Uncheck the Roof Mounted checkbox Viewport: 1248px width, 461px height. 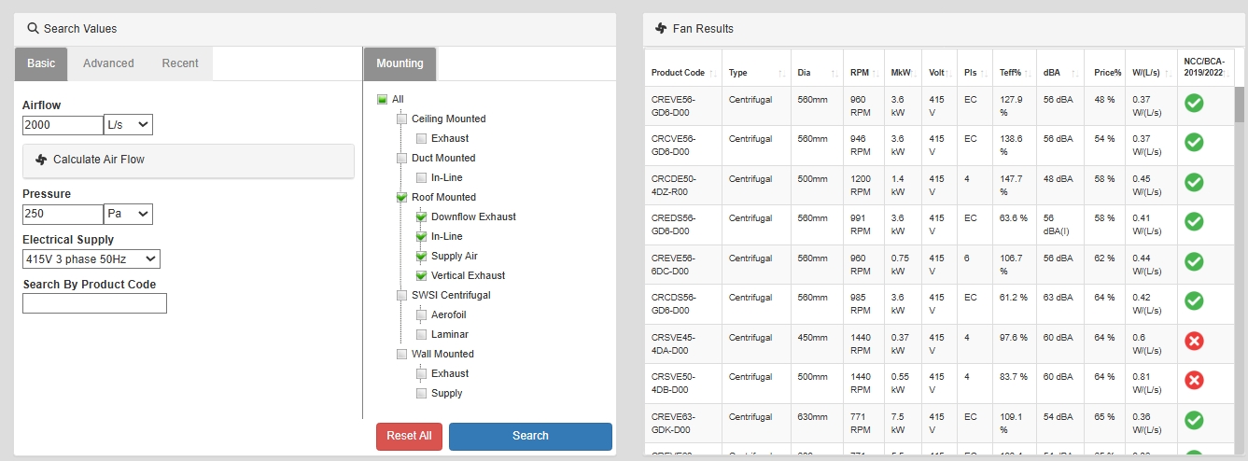tap(402, 198)
